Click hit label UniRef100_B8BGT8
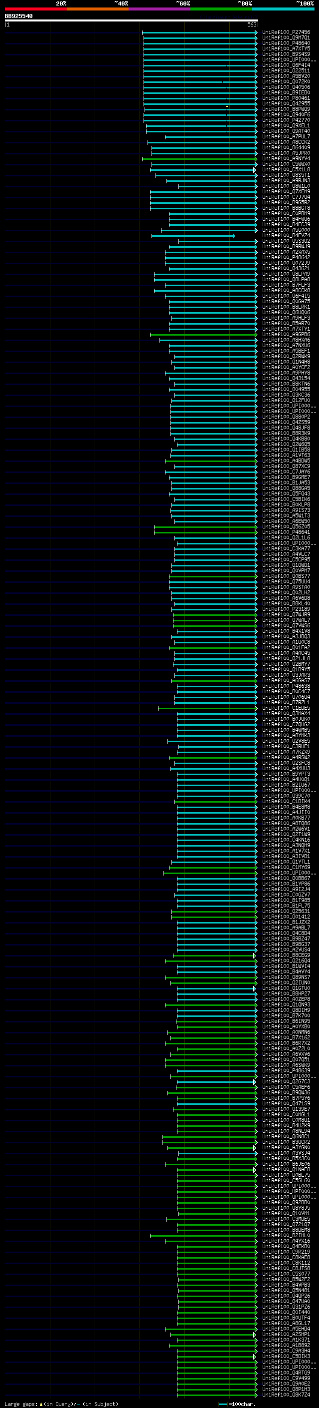Image resolution: width=319 pixels, height=1408 pixels. (x=286, y=208)
